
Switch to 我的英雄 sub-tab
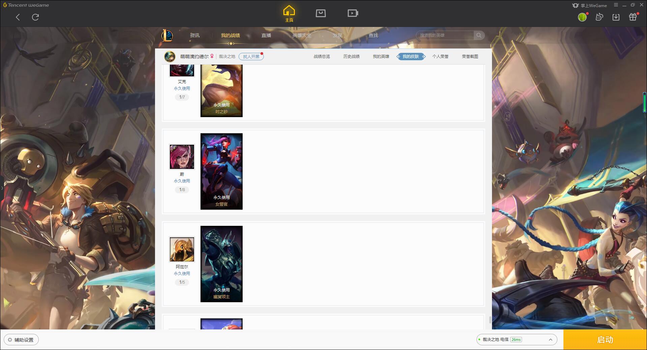(x=381, y=57)
